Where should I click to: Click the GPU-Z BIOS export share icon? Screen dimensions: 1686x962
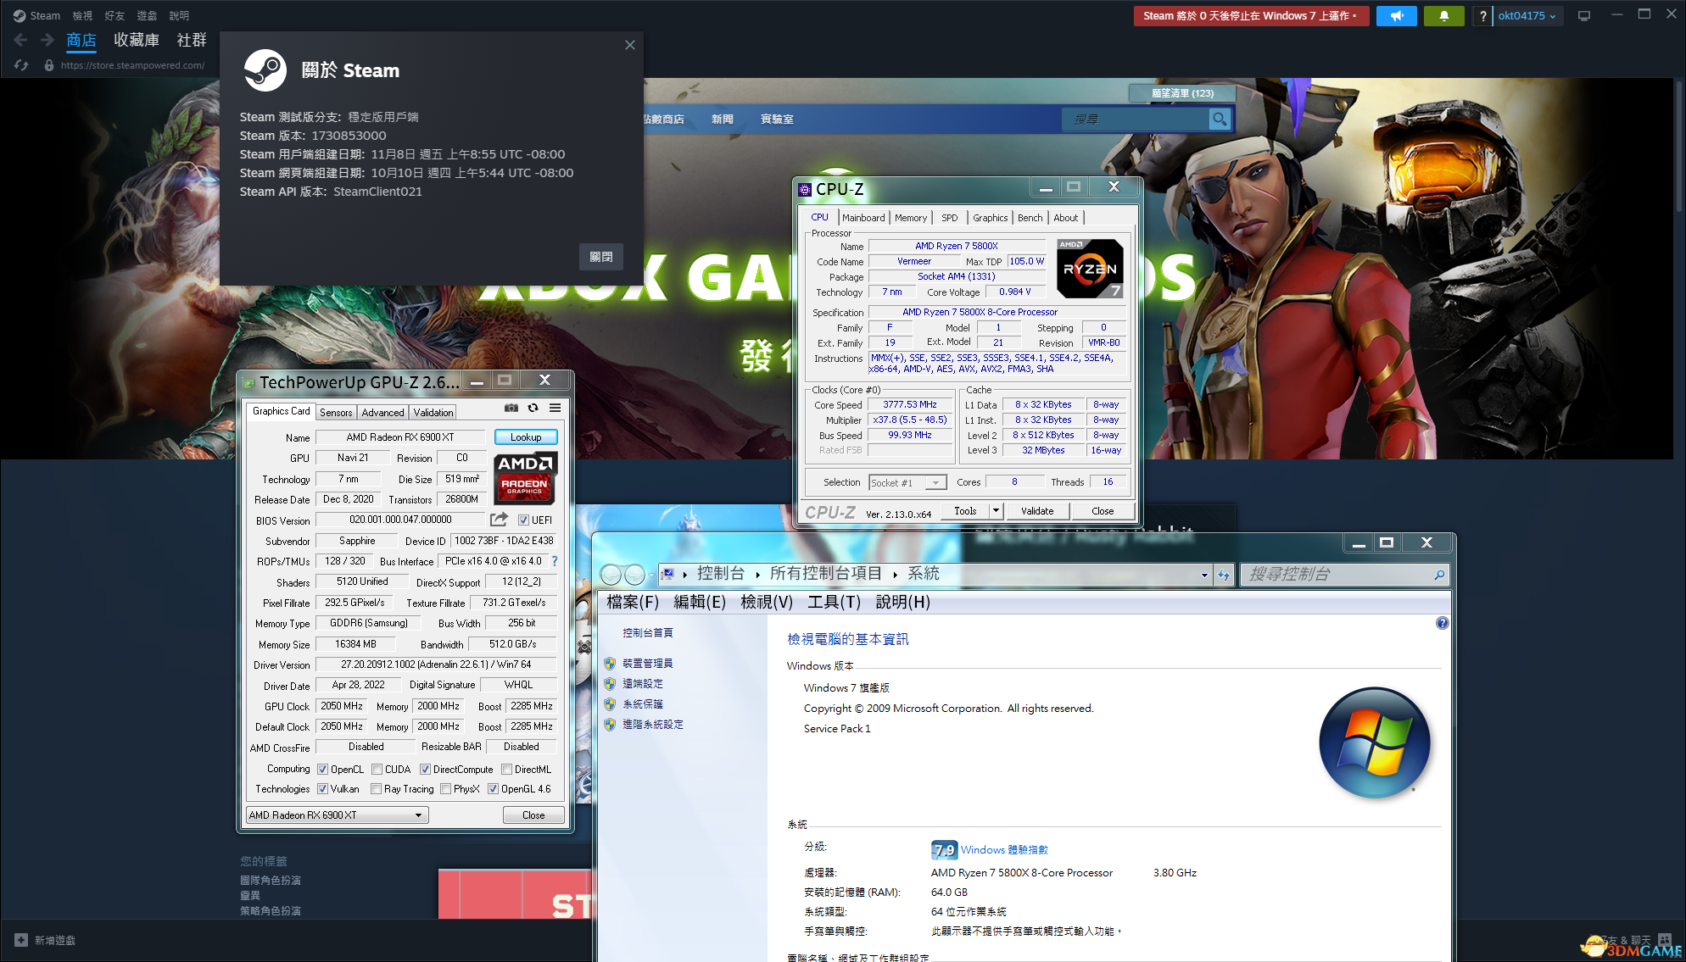click(x=499, y=519)
